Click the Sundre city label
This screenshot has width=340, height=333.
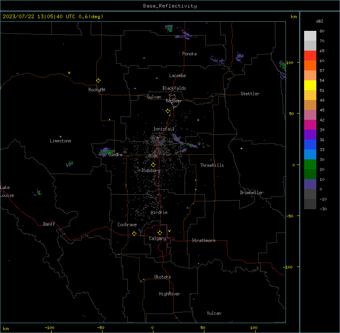tap(115, 155)
